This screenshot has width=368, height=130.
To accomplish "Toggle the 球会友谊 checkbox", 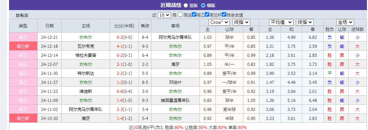I will coord(224,15).
